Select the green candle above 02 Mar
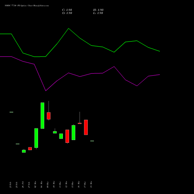 click(x=36, y=138)
